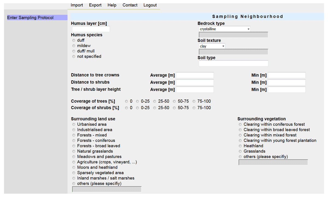
Task: Click the Help menu item
Action: (x=112, y=5)
